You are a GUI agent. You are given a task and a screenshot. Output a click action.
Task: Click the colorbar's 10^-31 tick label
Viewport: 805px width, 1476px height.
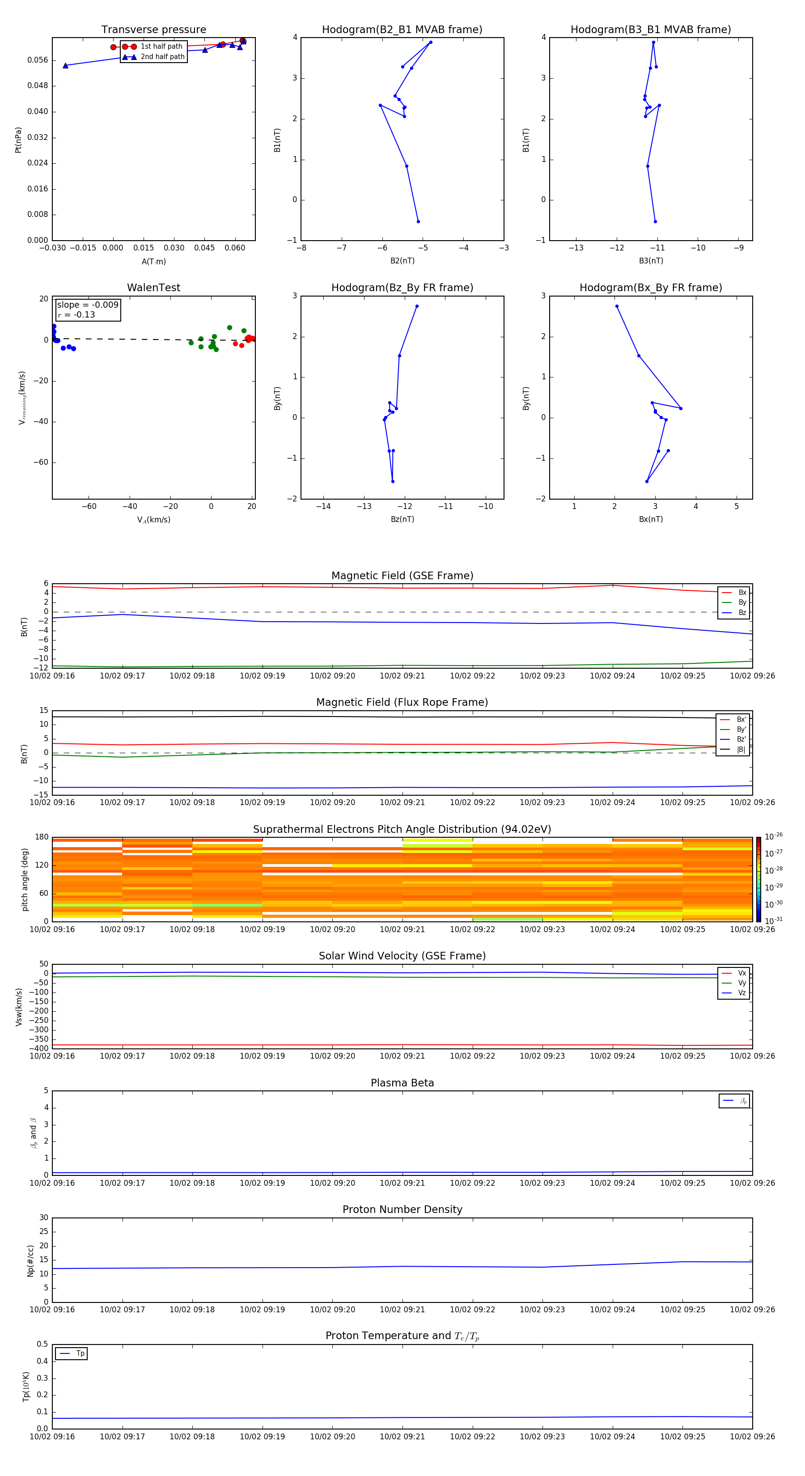point(774,921)
